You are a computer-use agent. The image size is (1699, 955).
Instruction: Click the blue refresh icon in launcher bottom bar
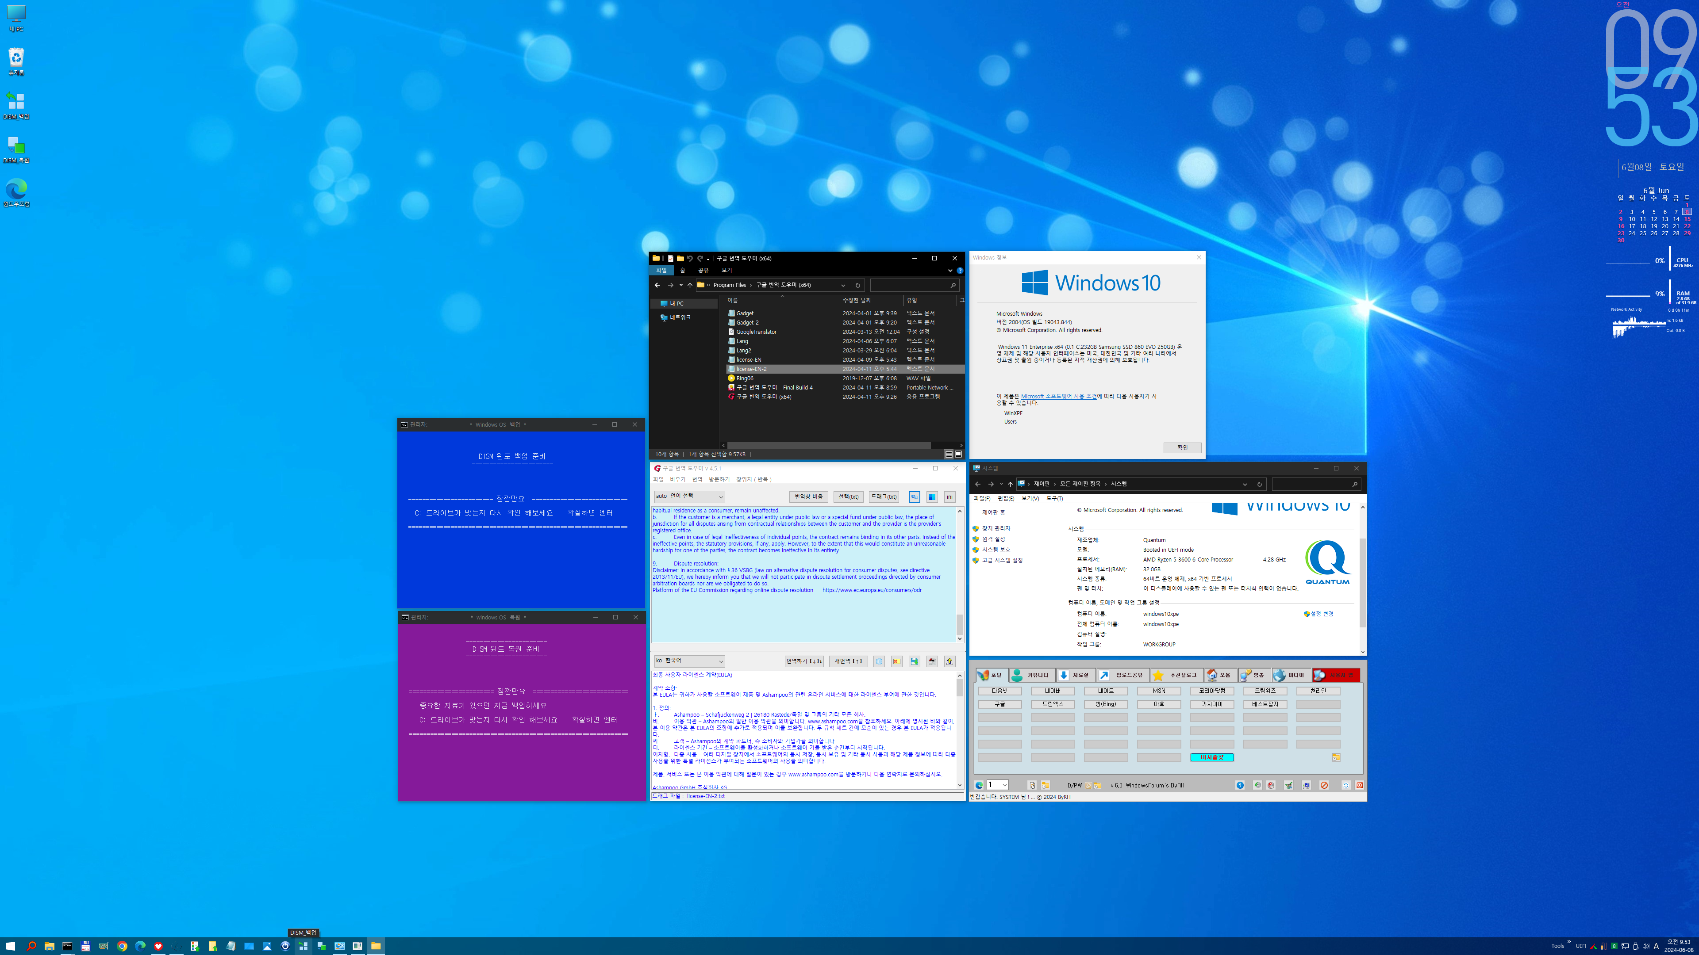pos(1346,785)
